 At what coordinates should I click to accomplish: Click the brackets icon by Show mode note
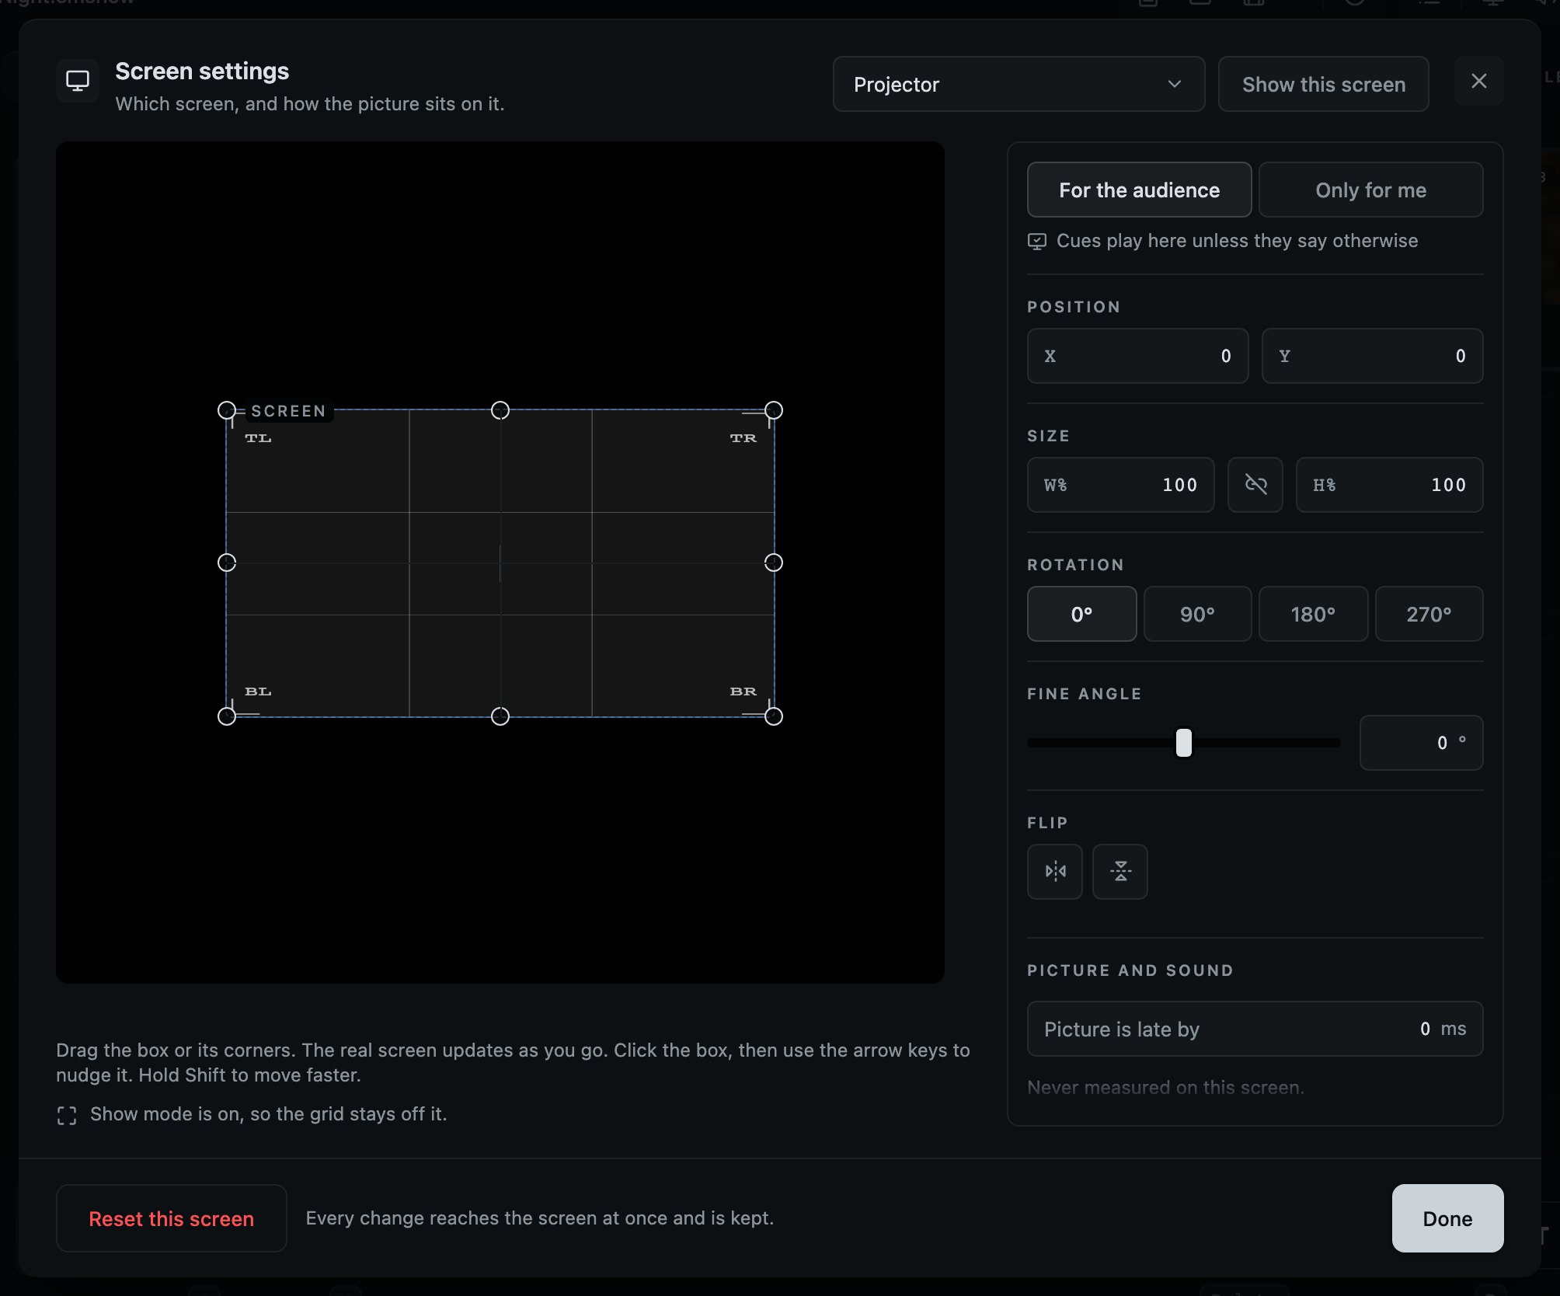click(67, 1116)
